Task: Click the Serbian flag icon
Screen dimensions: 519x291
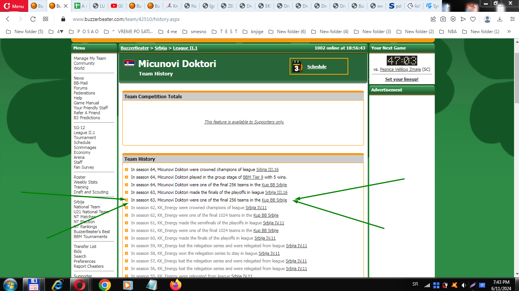Action: (129, 63)
